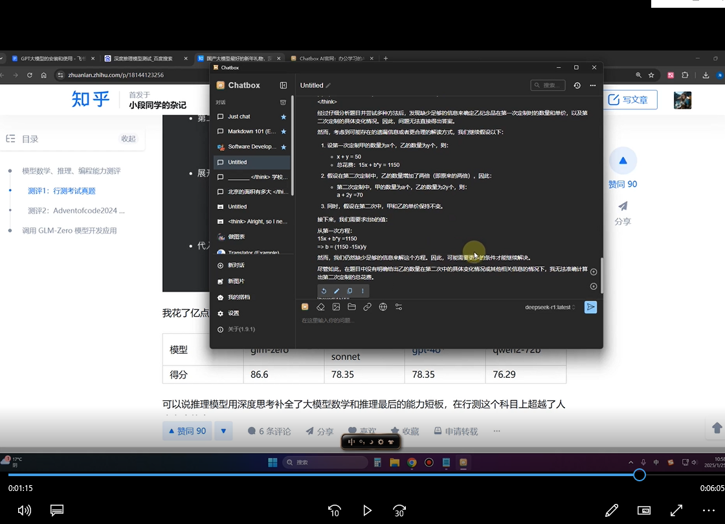Enter fullscreen in video player
725x524 pixels.
pos(676,510)
